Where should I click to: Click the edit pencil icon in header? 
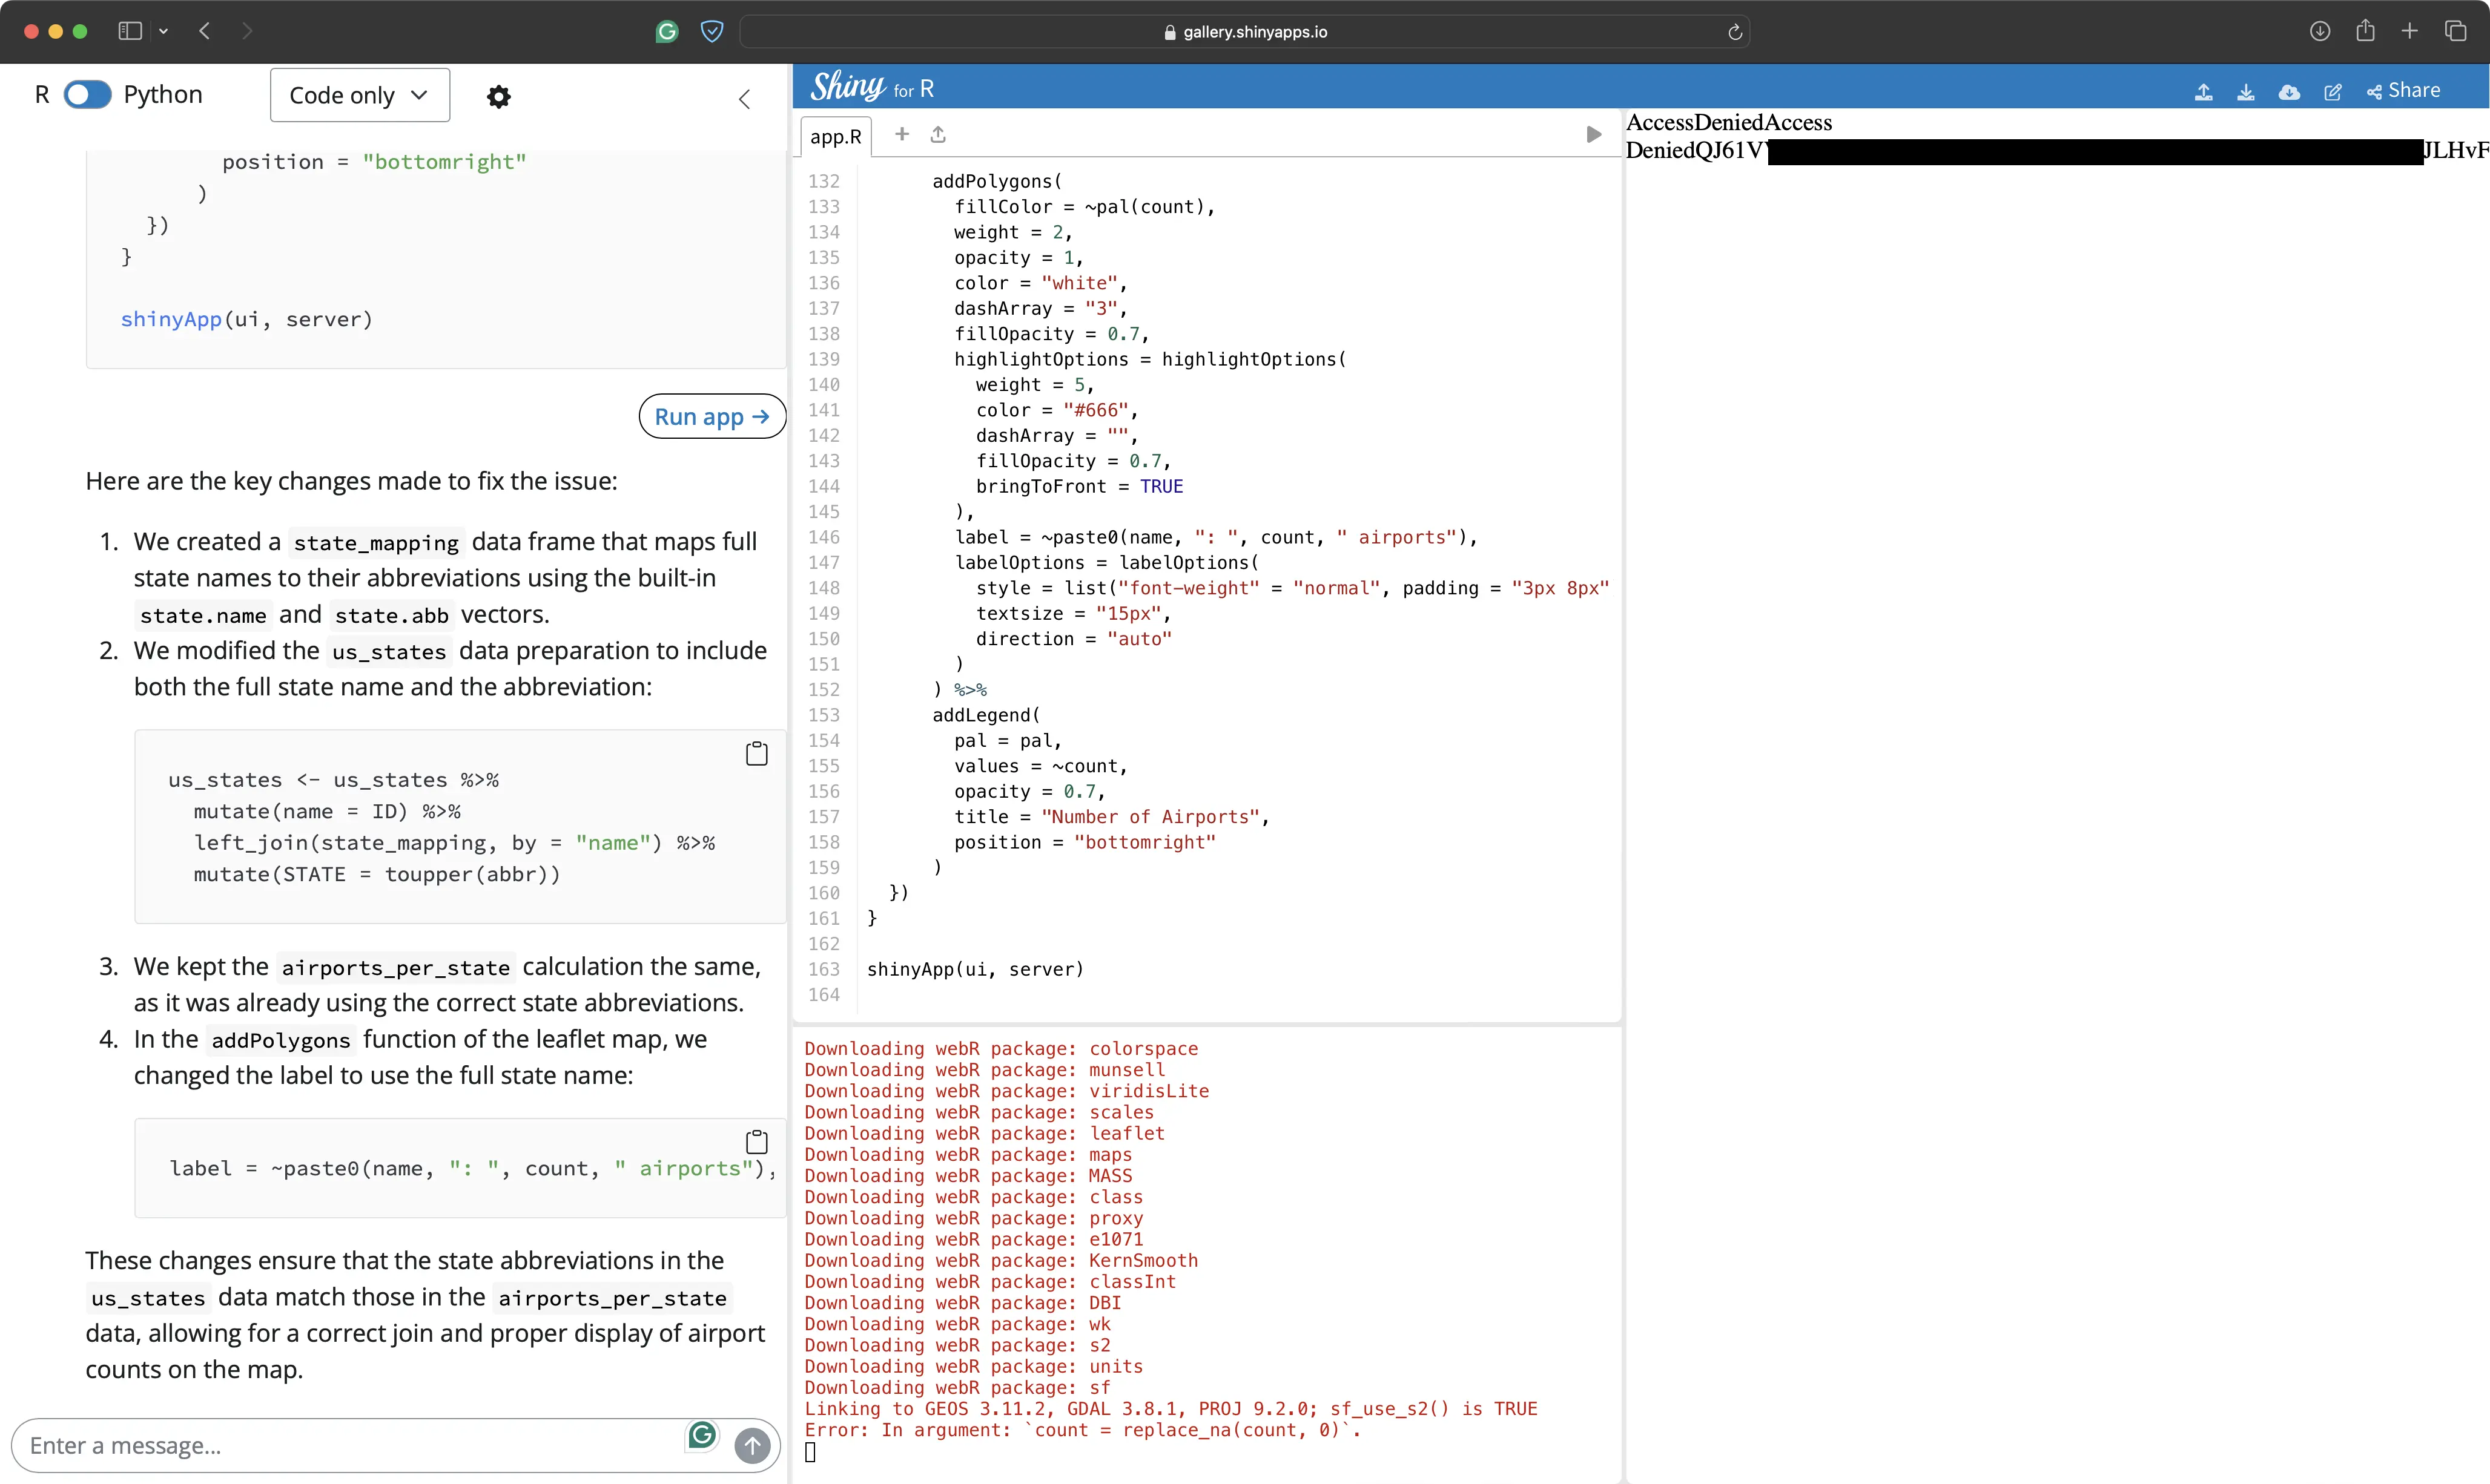click(2333, 92)
